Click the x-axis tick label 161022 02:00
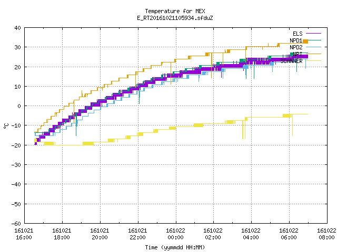The image size is (337, 252). tap(213, 234)
